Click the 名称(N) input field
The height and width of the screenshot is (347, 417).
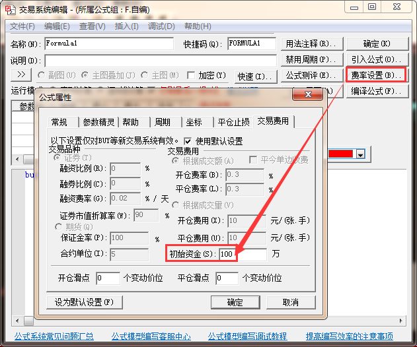[x=109, y=44]
